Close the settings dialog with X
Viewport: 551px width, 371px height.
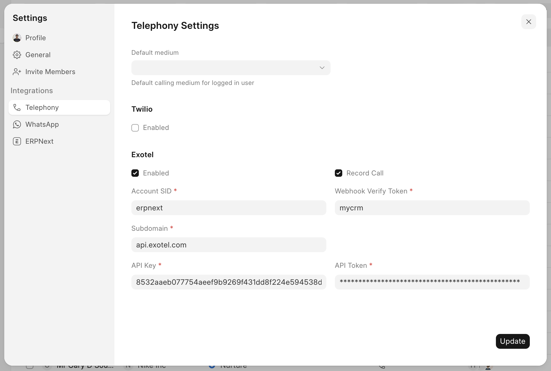[528, 22]
